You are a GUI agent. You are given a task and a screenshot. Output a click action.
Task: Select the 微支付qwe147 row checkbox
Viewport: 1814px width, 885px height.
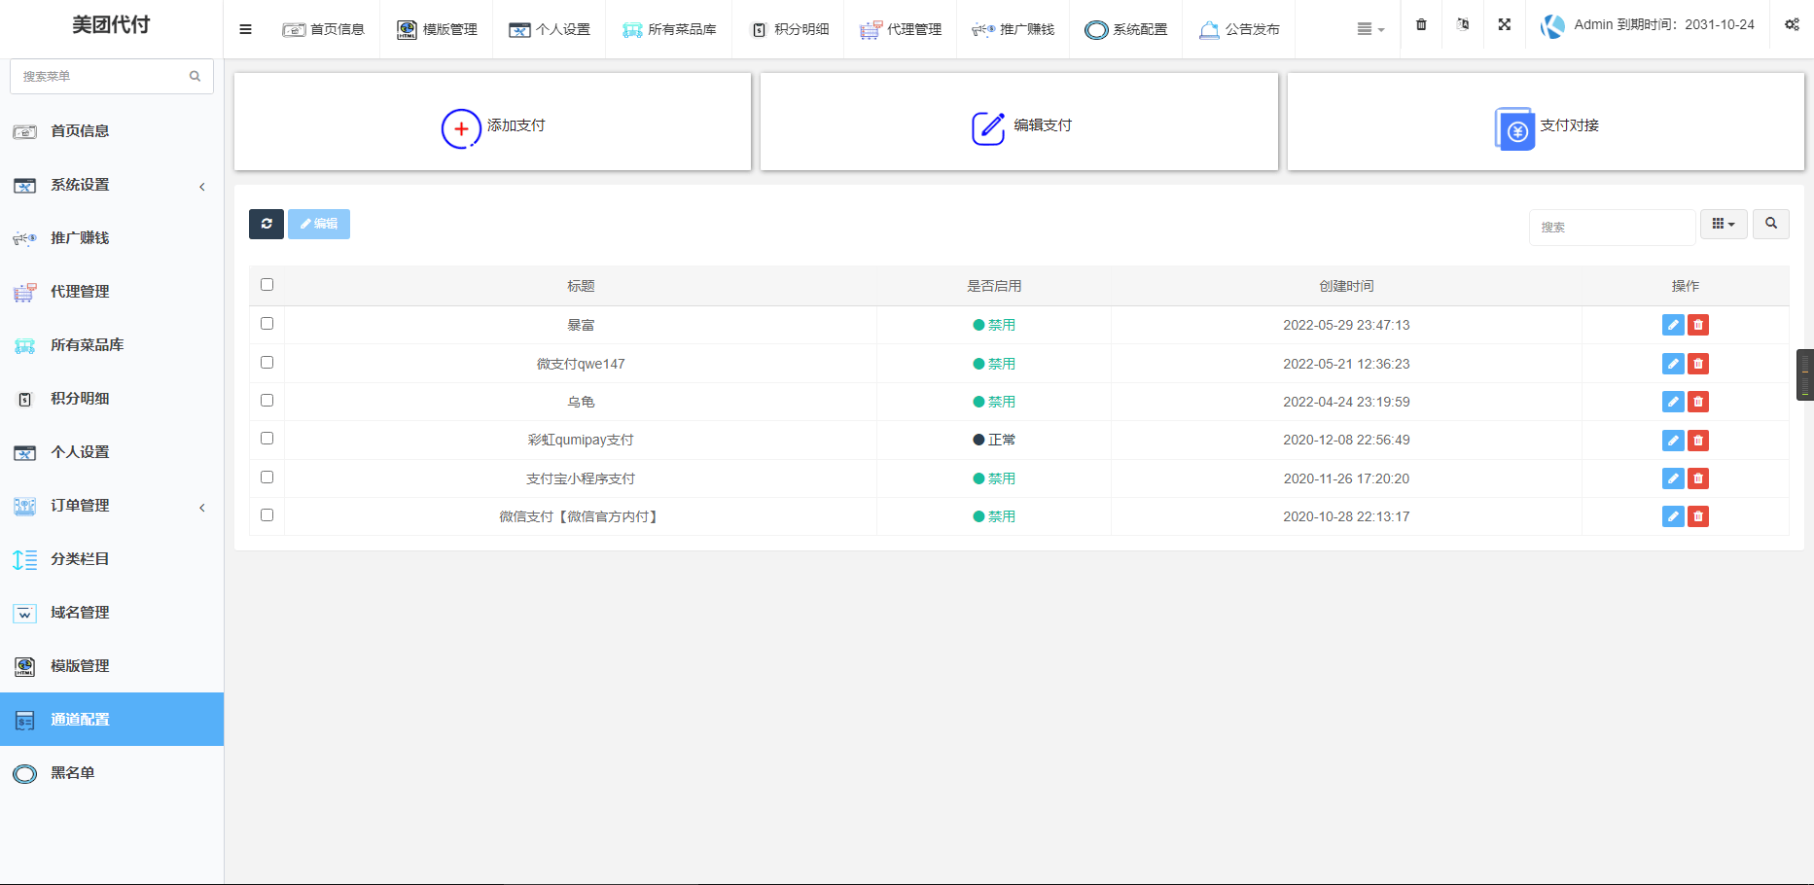pos(267,362)
